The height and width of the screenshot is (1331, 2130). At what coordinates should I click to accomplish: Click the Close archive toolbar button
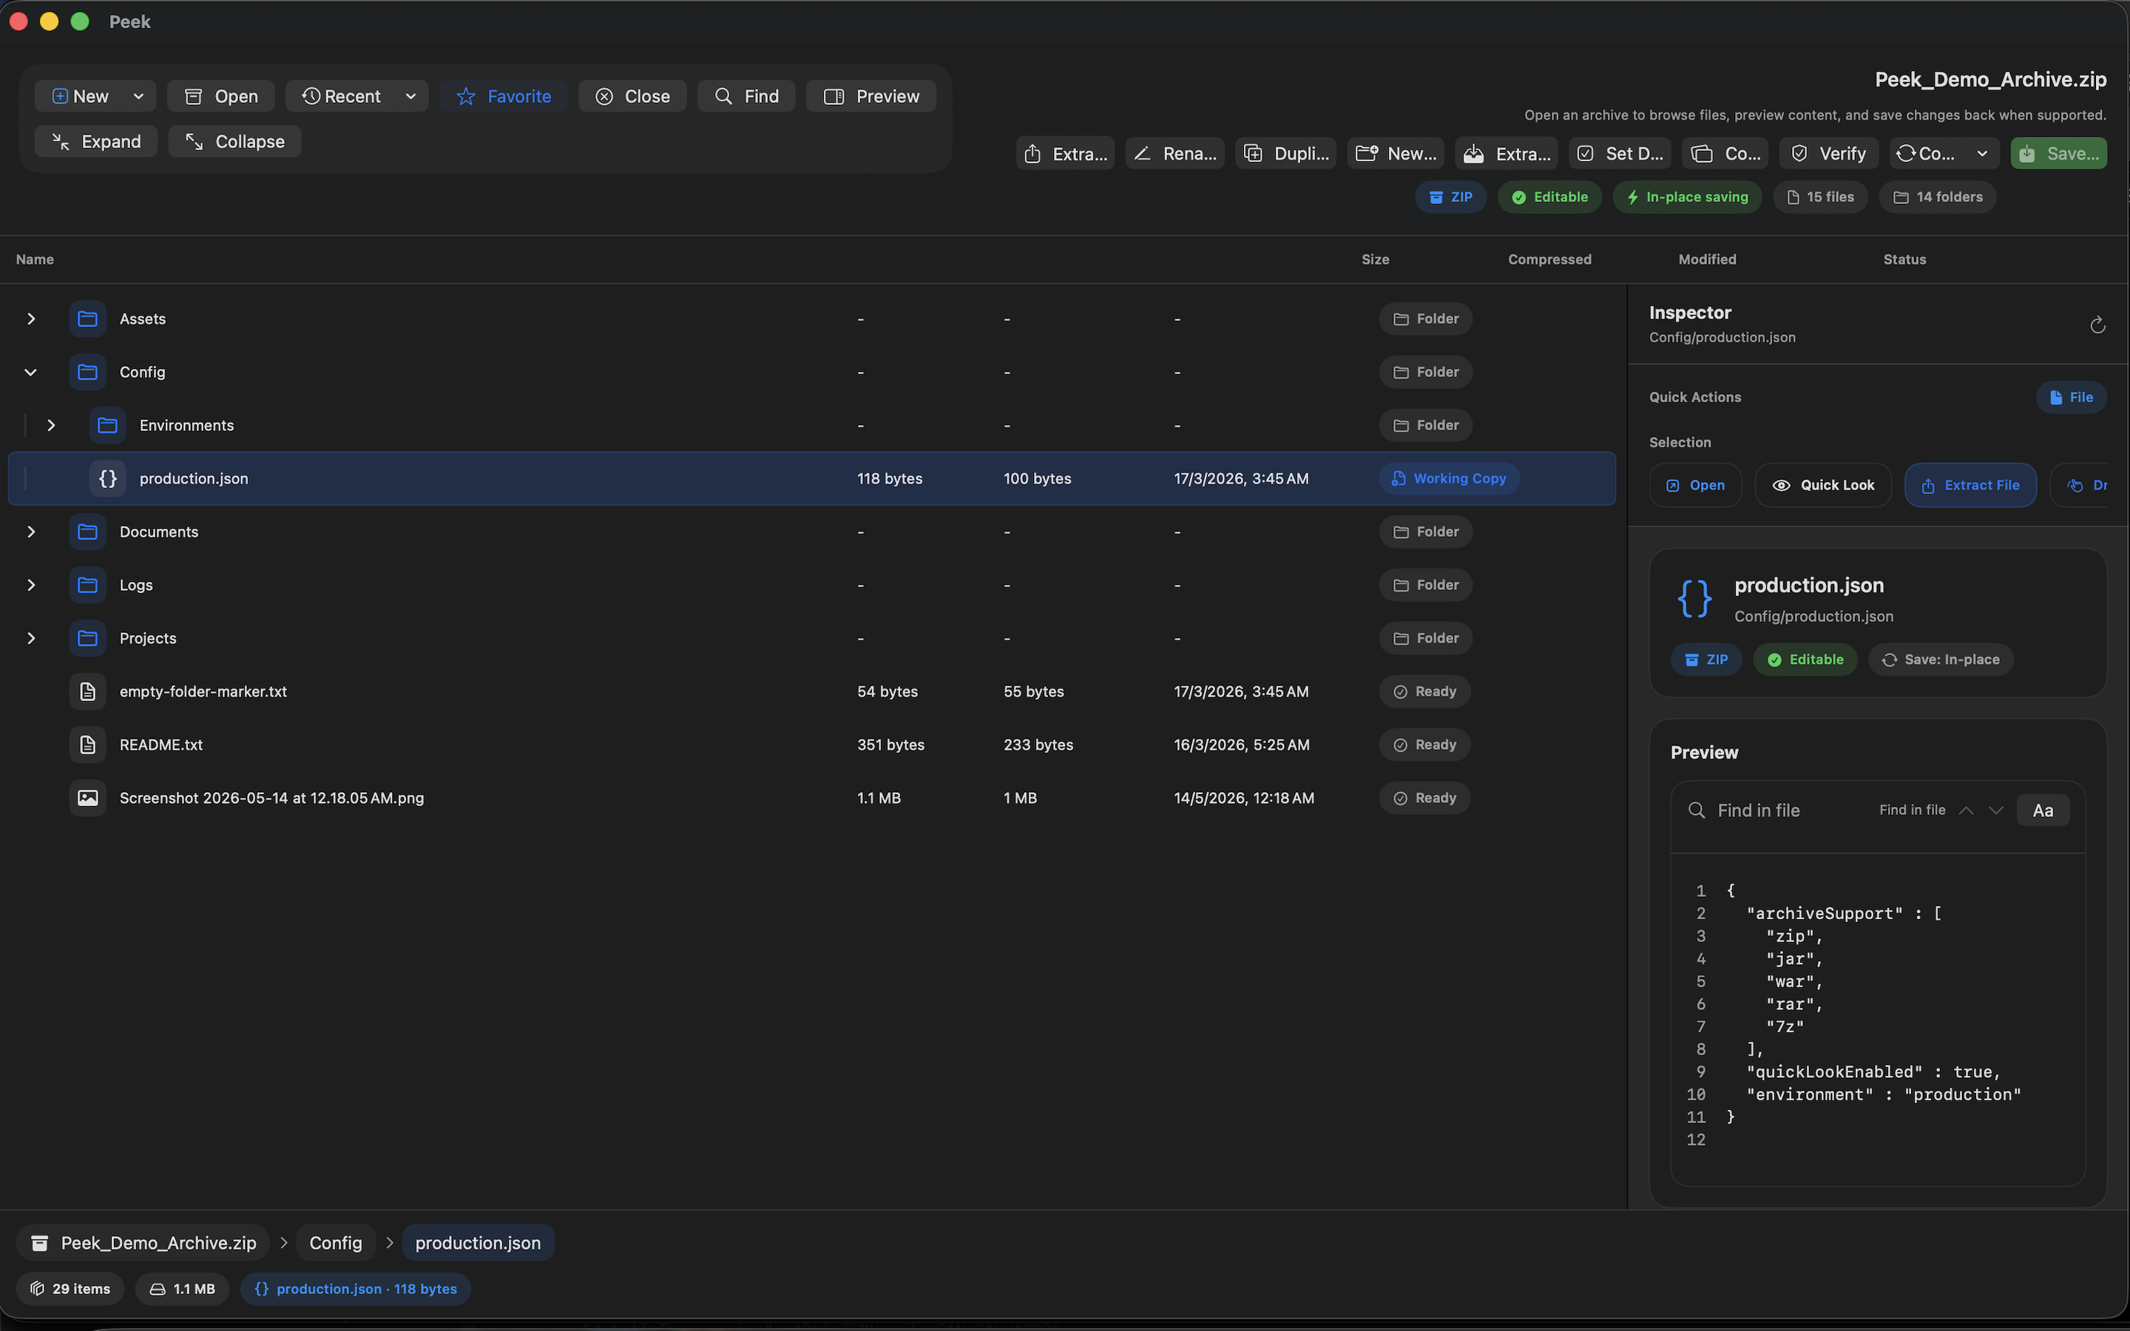pos(632,96)
